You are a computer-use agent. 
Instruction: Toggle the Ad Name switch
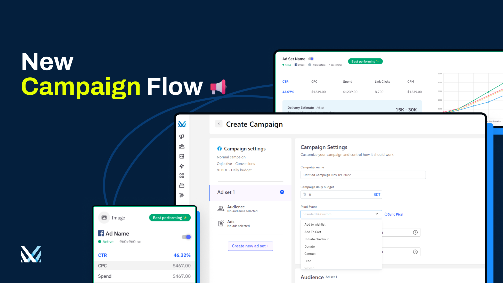pos(186,237)
